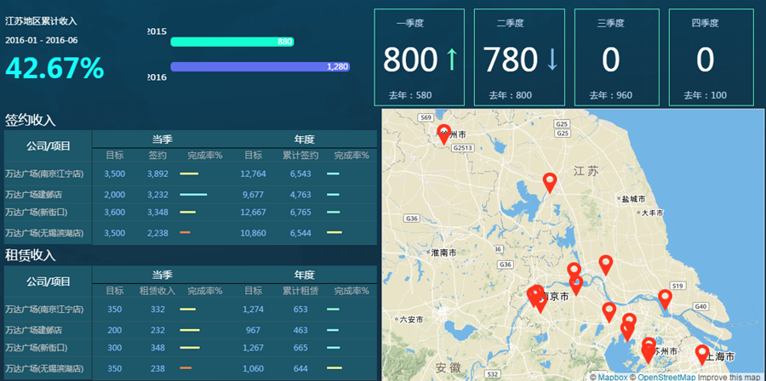The height and width of the screenshot is (381, 766).
Task: Open the 三季度 quarter card
Action: (x=616, y=57)
